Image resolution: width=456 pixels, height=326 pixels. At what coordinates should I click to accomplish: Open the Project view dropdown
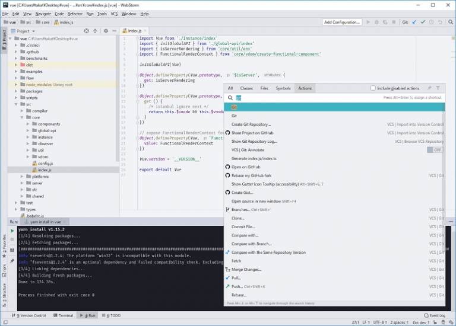click(23, 31)
